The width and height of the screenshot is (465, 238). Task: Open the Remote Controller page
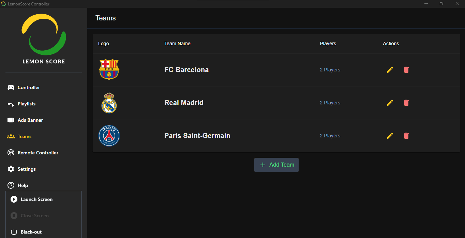point(38,153)
